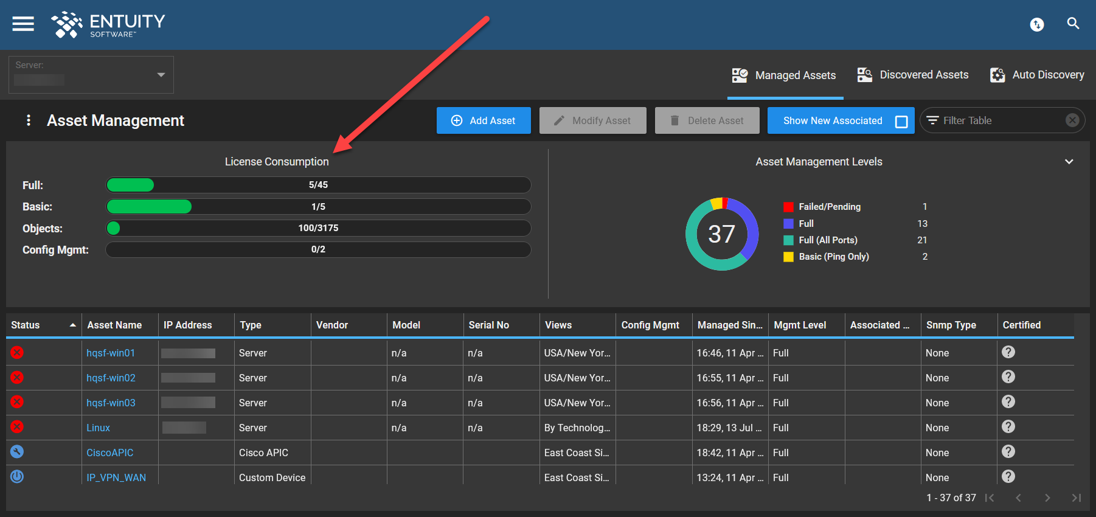Screen dimensions: 1096x517
Task: Go to previous table page
Action: [1018, 498]
